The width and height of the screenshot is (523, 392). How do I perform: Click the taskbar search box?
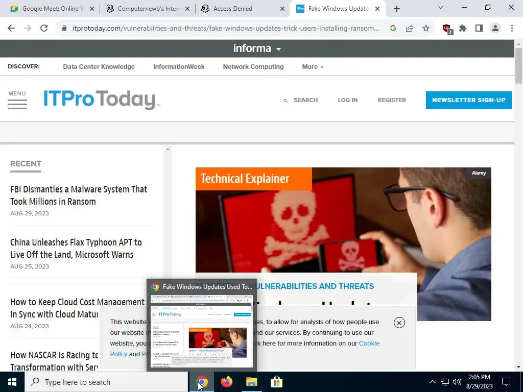click(106, 382)
